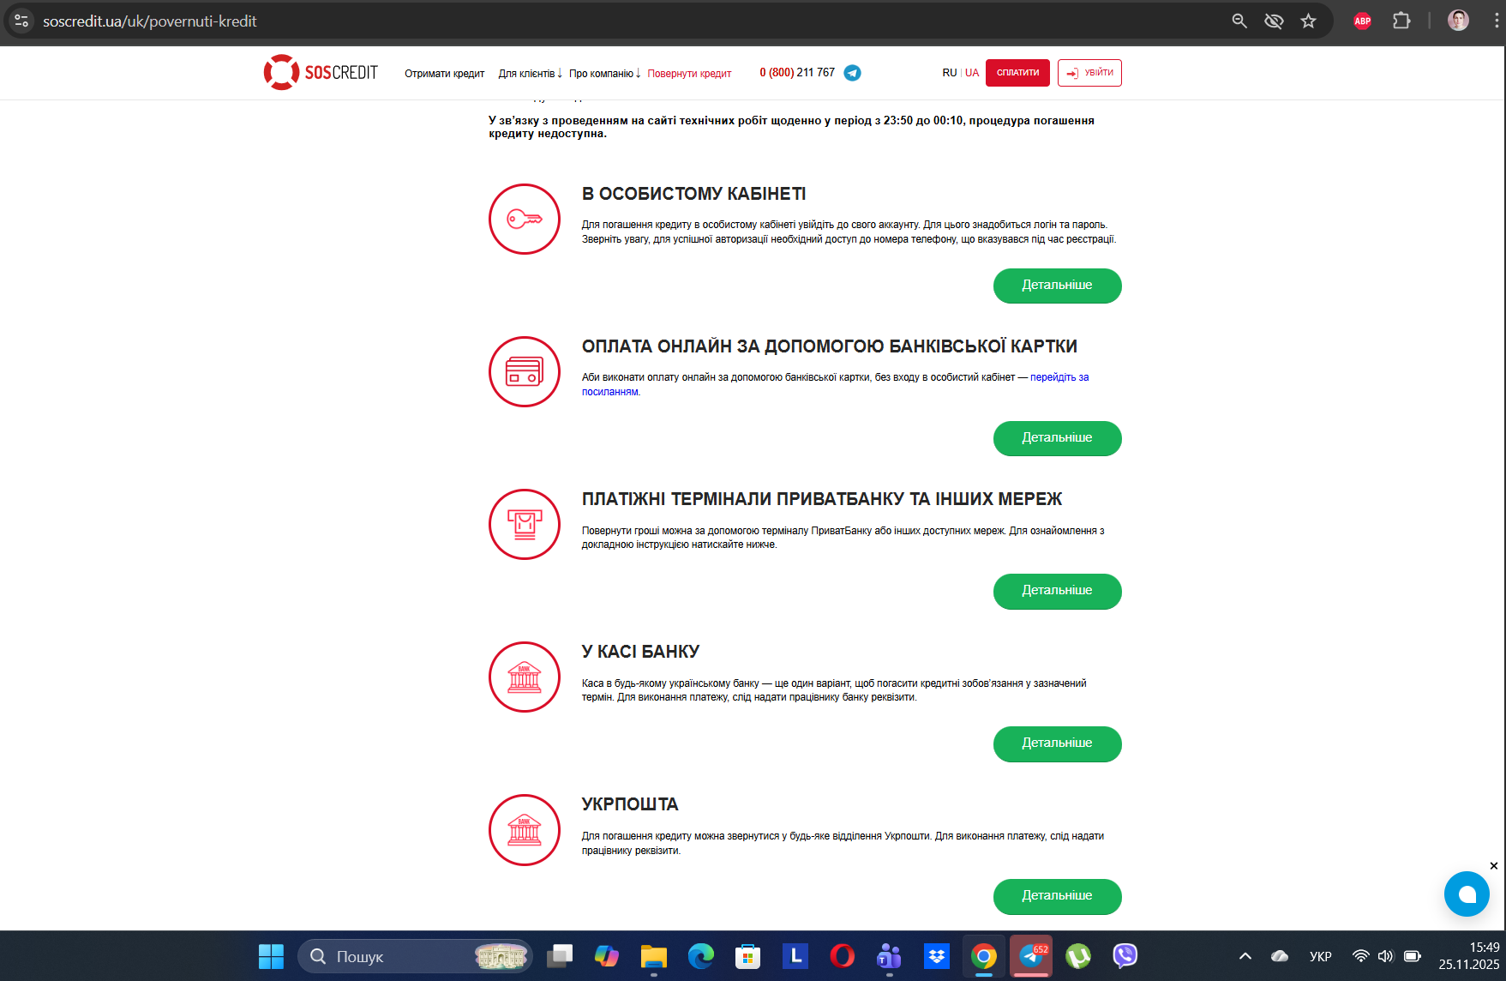View site information in the address bar
Screen dimensions: 1506x981
point(21,21)
